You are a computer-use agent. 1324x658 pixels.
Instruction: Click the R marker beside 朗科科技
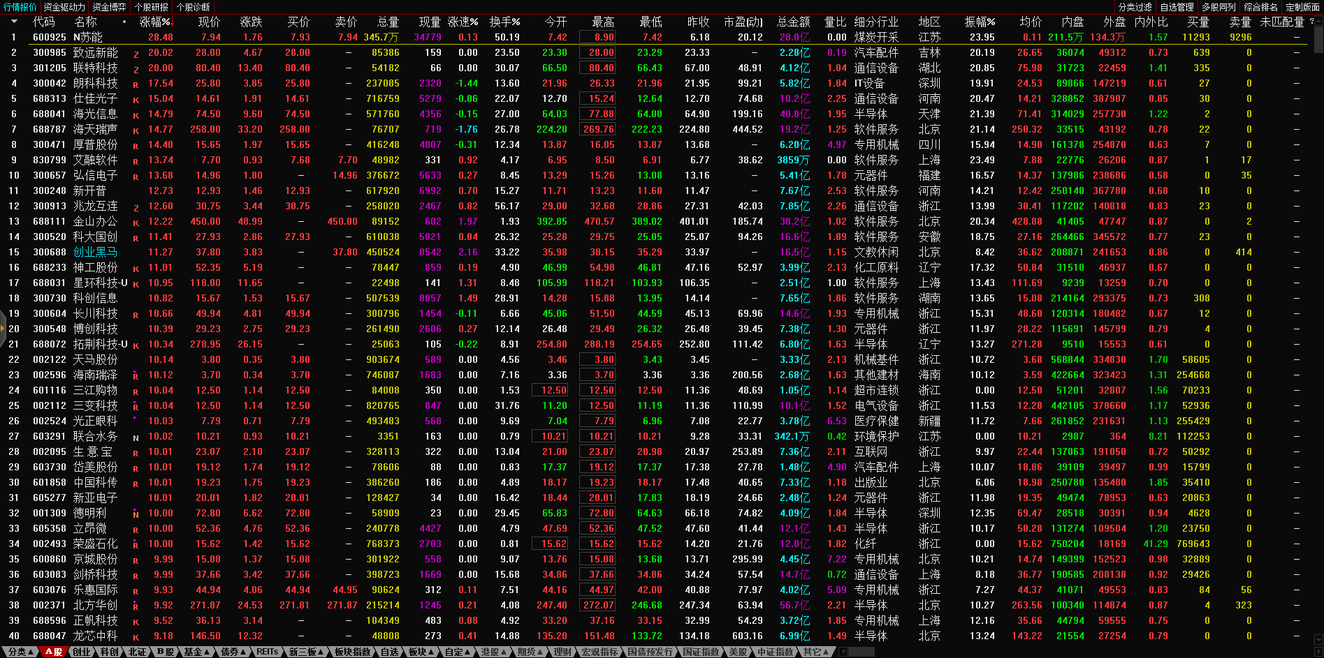[136, 84]
